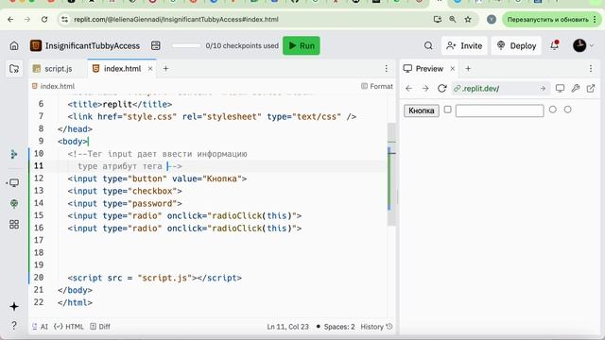Close the index.html tab
Screen dimensions: 605x340
coord(150,69)
